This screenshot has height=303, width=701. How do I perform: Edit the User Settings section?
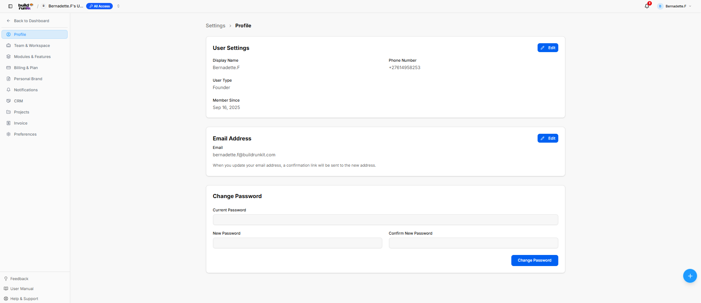point(548,48)
